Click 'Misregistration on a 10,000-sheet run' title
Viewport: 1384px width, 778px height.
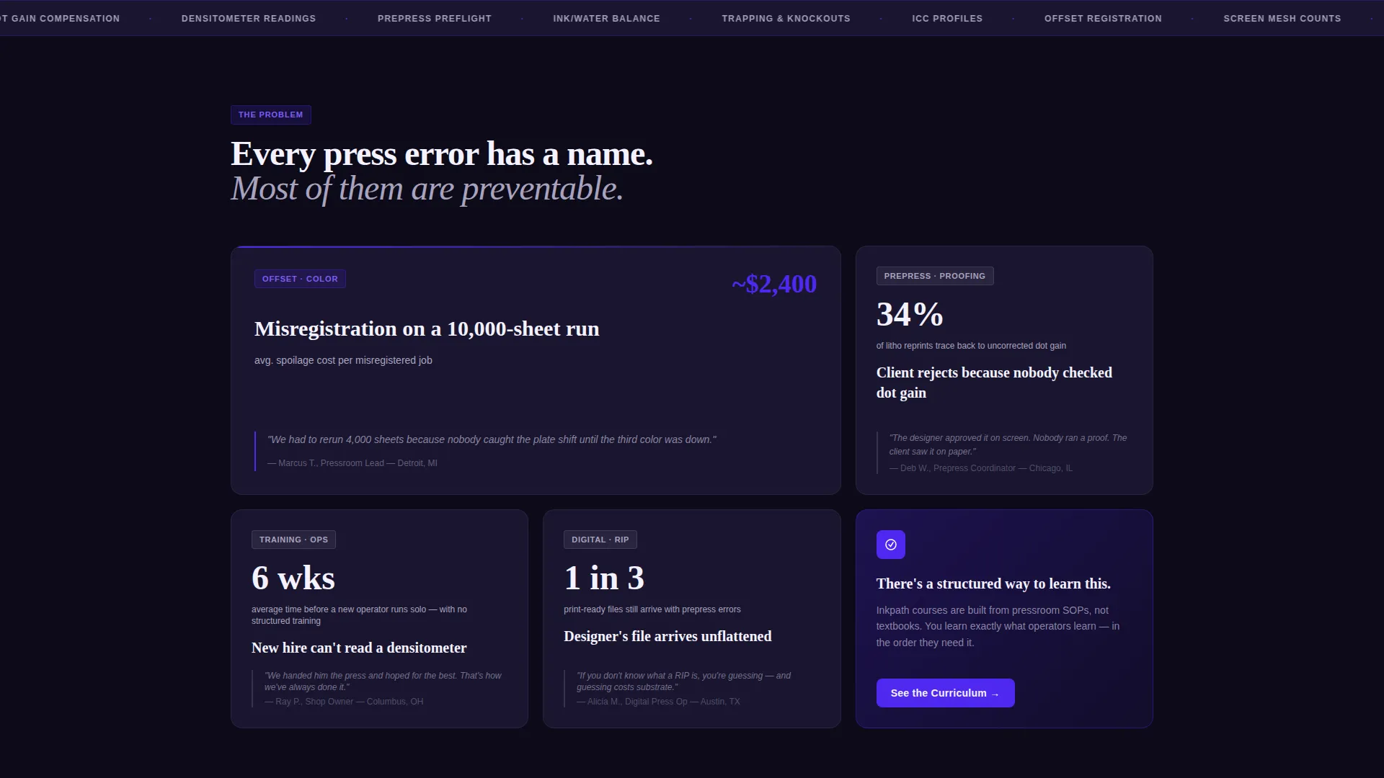427,328
